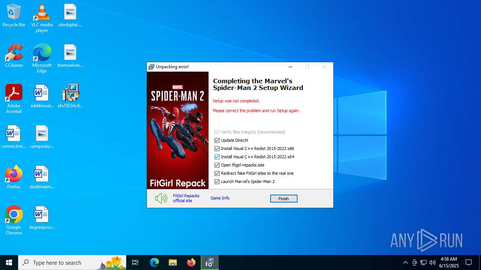
Task: Uncheck Update DirectX
Action: pos(217,140)
